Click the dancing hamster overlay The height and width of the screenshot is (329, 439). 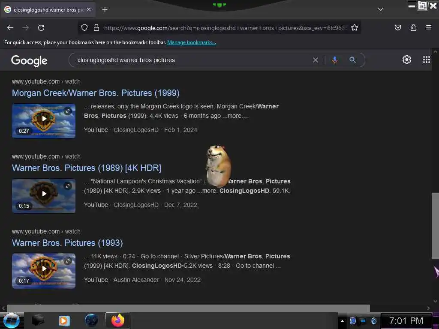218,166
